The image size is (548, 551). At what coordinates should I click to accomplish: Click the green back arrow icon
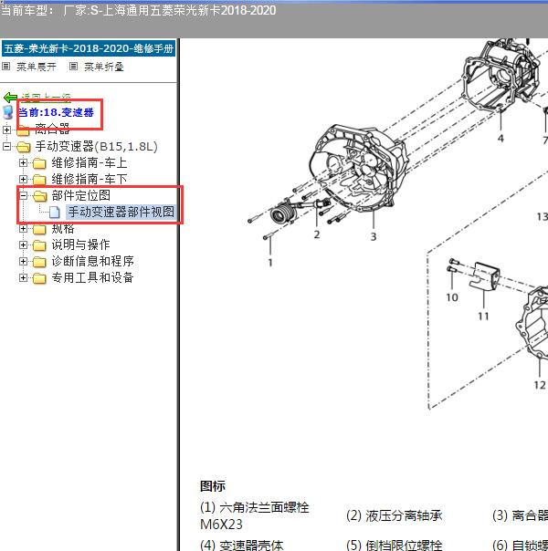pyautogui.click(x=10, y=98)
